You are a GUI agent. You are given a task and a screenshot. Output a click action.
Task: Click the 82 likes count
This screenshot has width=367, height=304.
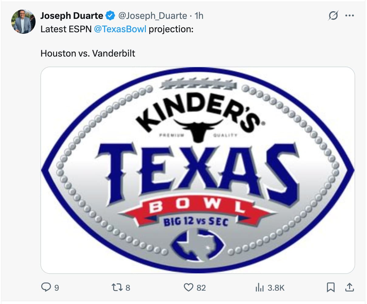[x=201, y=288]
